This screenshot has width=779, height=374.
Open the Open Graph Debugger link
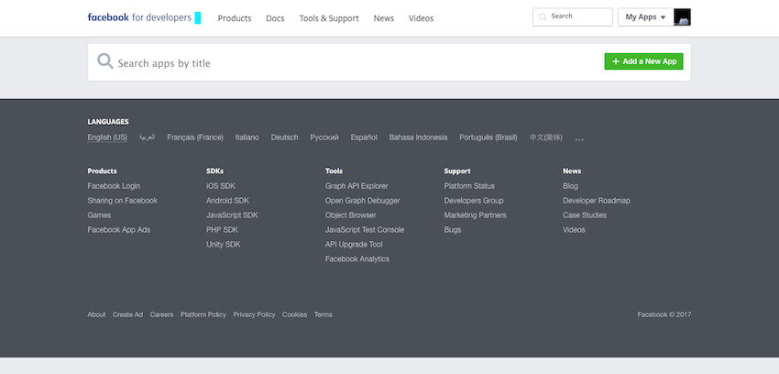pyautogui.click(x=363, y=201)
